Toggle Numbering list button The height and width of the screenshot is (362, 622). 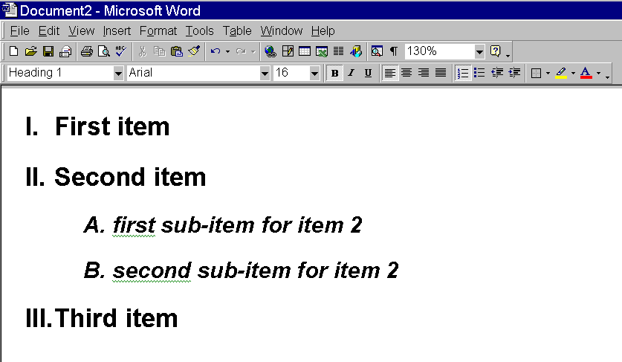(462, 73)
